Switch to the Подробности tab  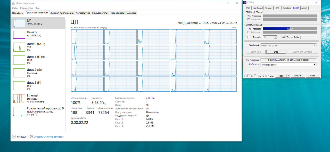[x=117, y=13]
